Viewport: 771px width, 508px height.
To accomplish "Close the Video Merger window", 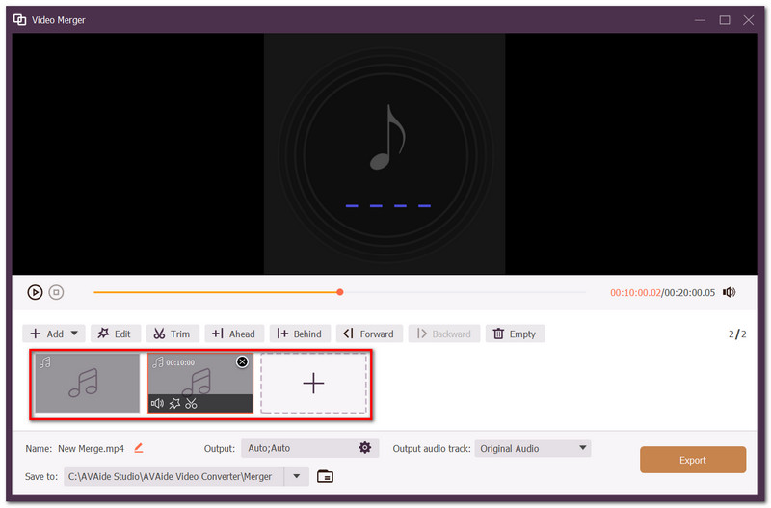I will tap(749, 19).
